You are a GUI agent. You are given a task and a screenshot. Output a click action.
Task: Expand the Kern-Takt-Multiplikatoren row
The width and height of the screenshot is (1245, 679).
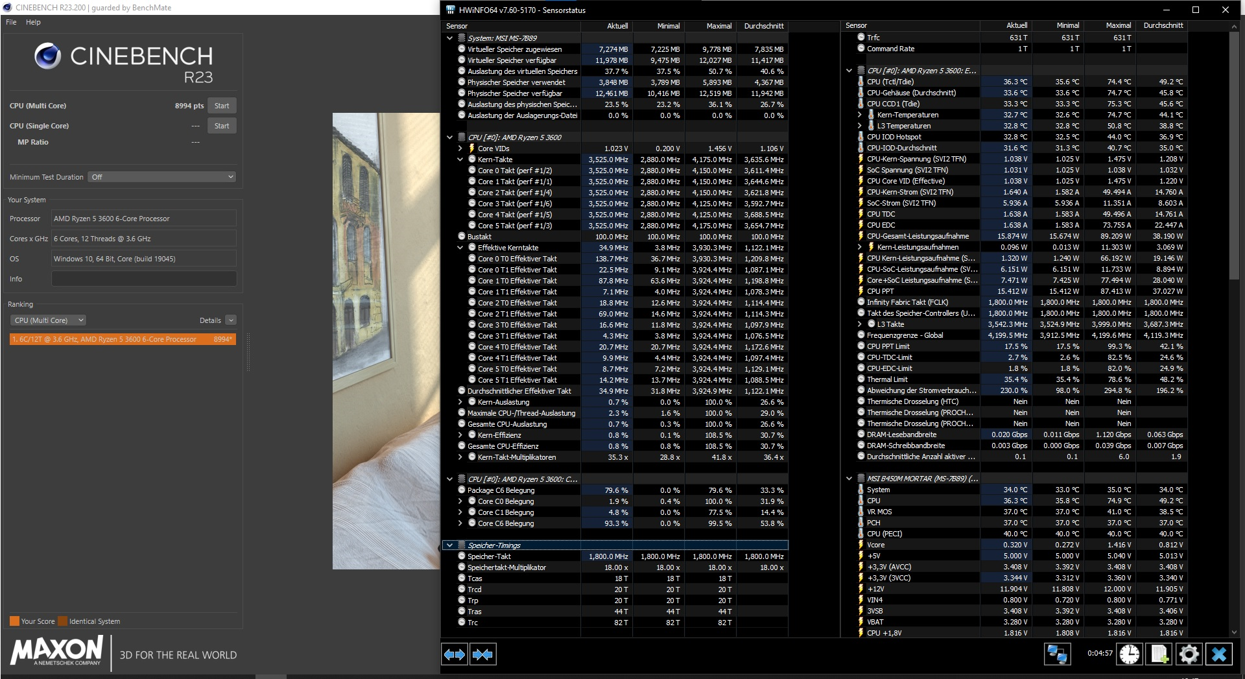coord(460,457)
